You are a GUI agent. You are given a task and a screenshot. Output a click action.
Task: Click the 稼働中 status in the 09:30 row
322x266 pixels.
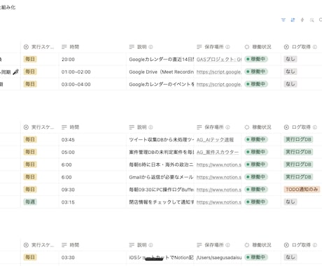(256, 189)
